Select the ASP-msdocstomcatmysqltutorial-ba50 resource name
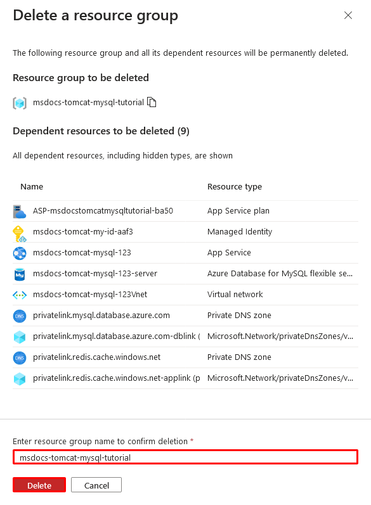Viewport: 371px width, 505px height. pos(103,210)
